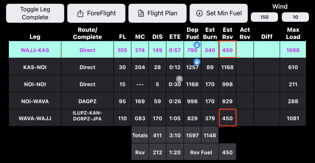The height and width of the screenshot is (163, 315).
Task: Tap flight level 110 on WAVA-WAJJ row
Action: (x=122, y=118)
